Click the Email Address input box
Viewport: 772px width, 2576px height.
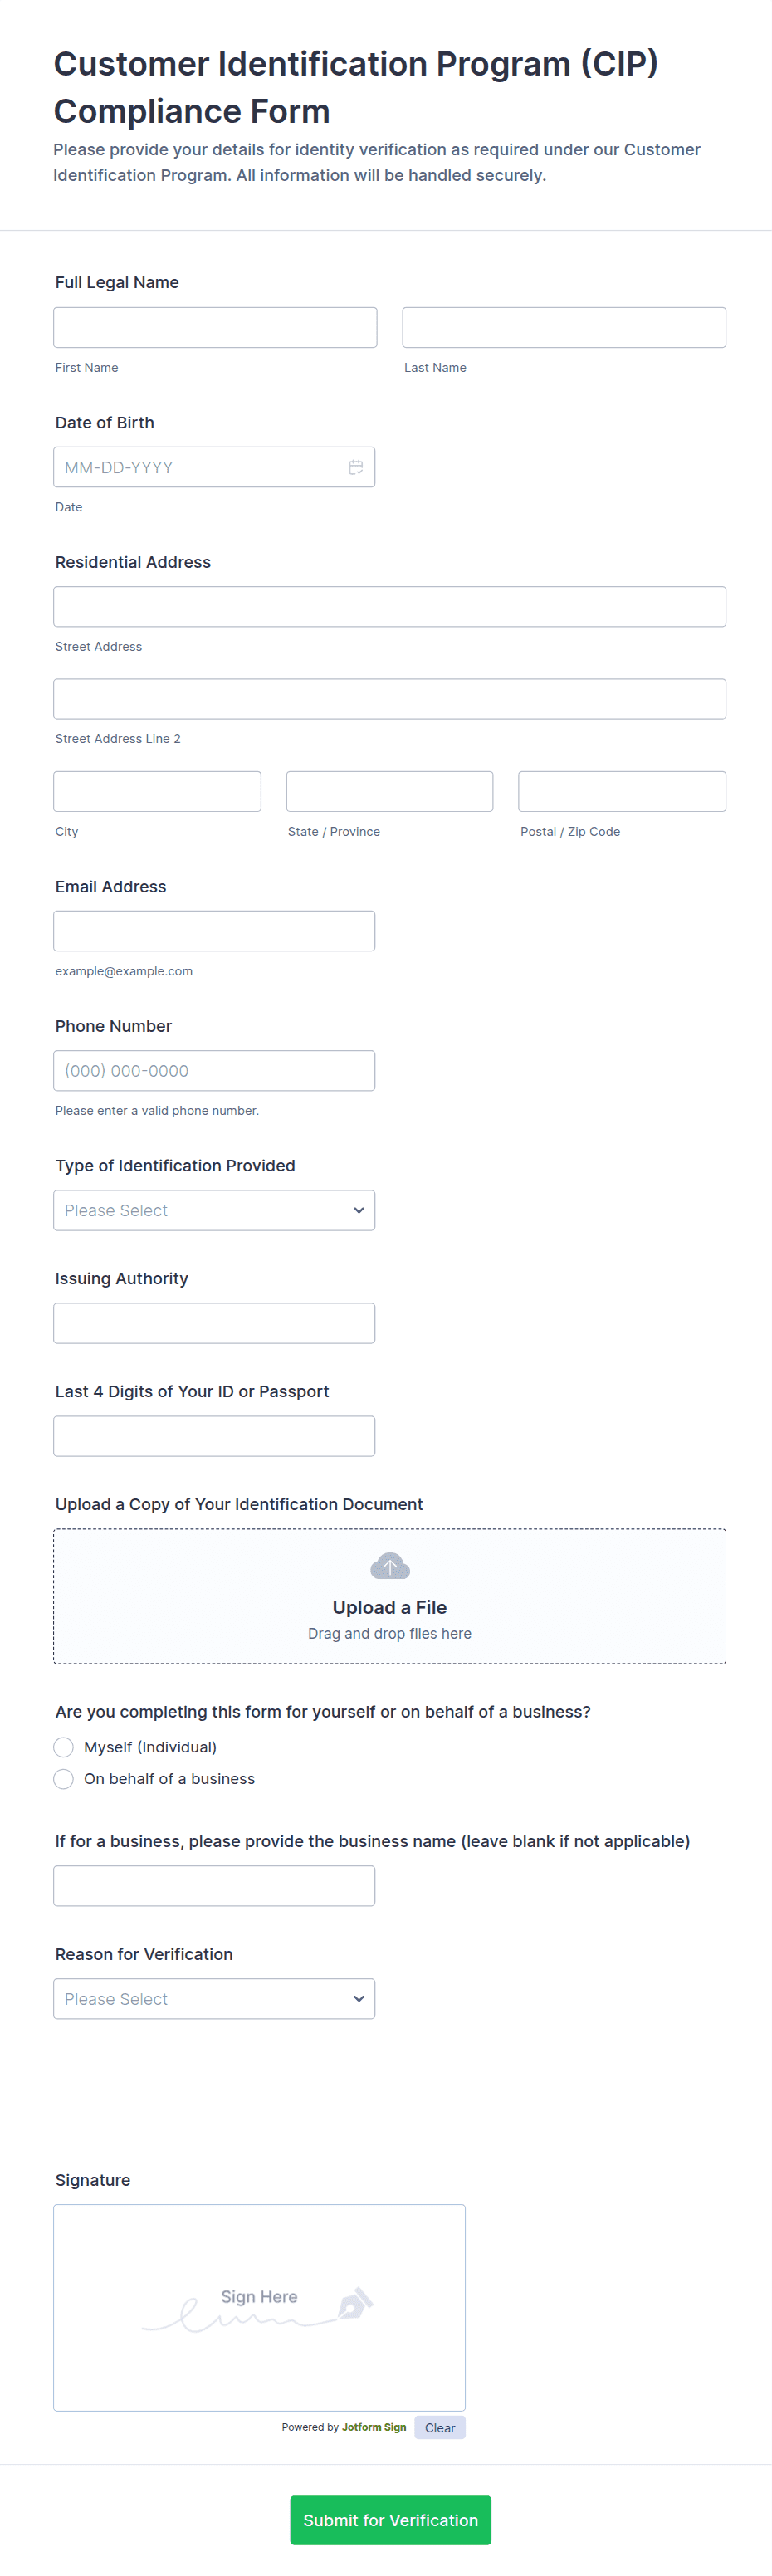point(214,931)
